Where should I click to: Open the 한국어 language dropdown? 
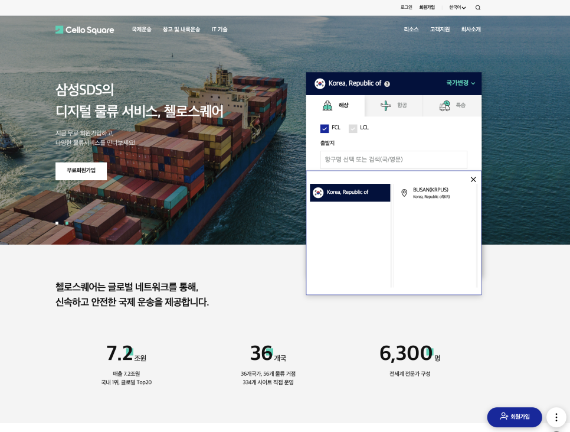(x=457, y=7)
